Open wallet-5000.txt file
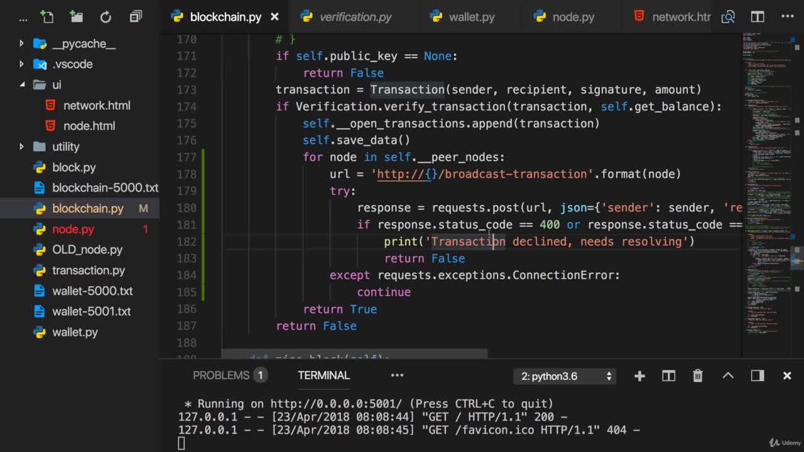 pos(92,291)
